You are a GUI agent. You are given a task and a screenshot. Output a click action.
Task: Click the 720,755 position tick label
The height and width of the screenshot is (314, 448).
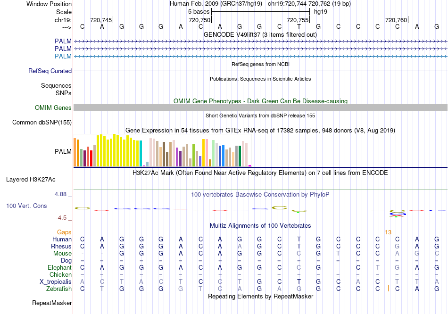click(298, 20)
